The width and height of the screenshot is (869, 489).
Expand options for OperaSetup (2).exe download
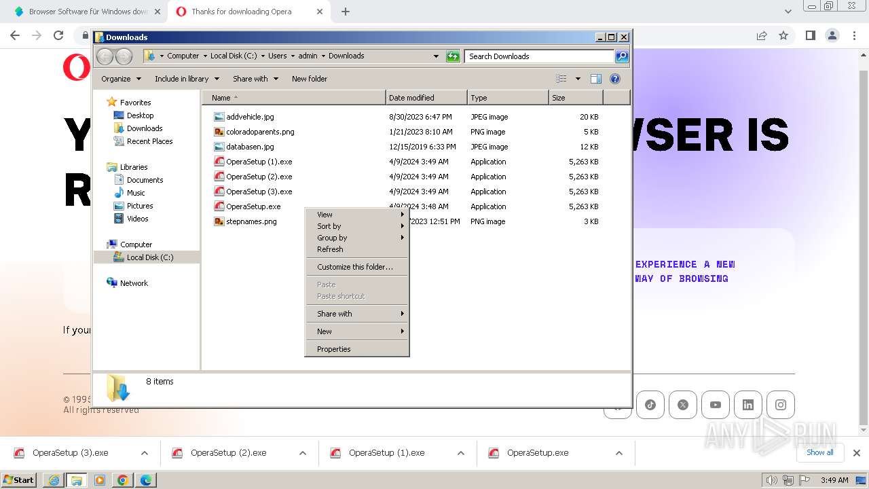tap(303, 453)
